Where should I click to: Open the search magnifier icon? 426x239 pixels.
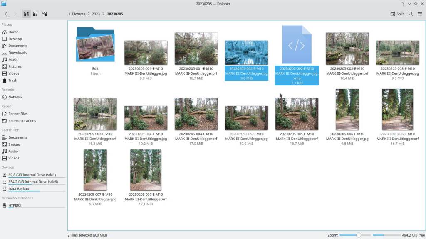click(x=411, y=14)
